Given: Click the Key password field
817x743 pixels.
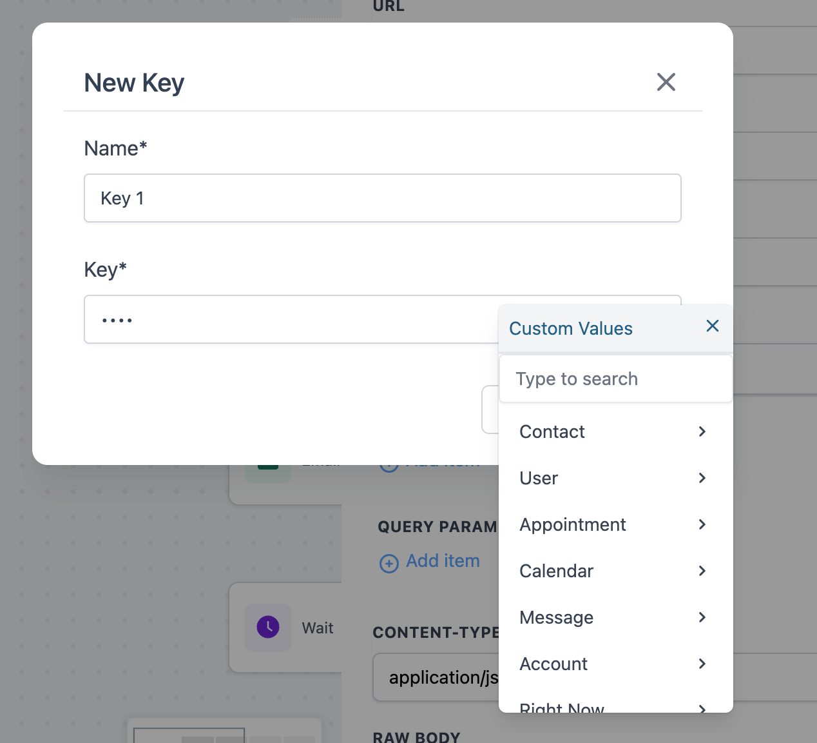Looking at the screenshot, I should [x=290, y=319].
